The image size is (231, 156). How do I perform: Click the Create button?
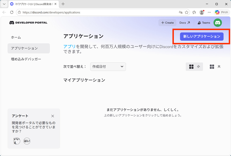[x=167, y=23]
